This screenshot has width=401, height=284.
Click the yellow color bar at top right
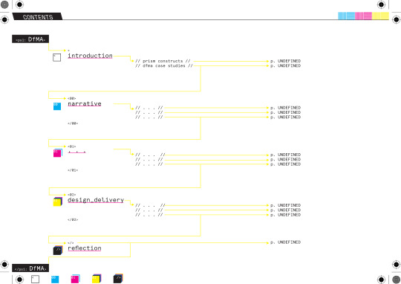380,16
